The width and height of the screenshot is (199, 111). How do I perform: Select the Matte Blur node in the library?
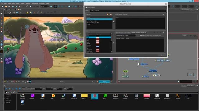167,97
